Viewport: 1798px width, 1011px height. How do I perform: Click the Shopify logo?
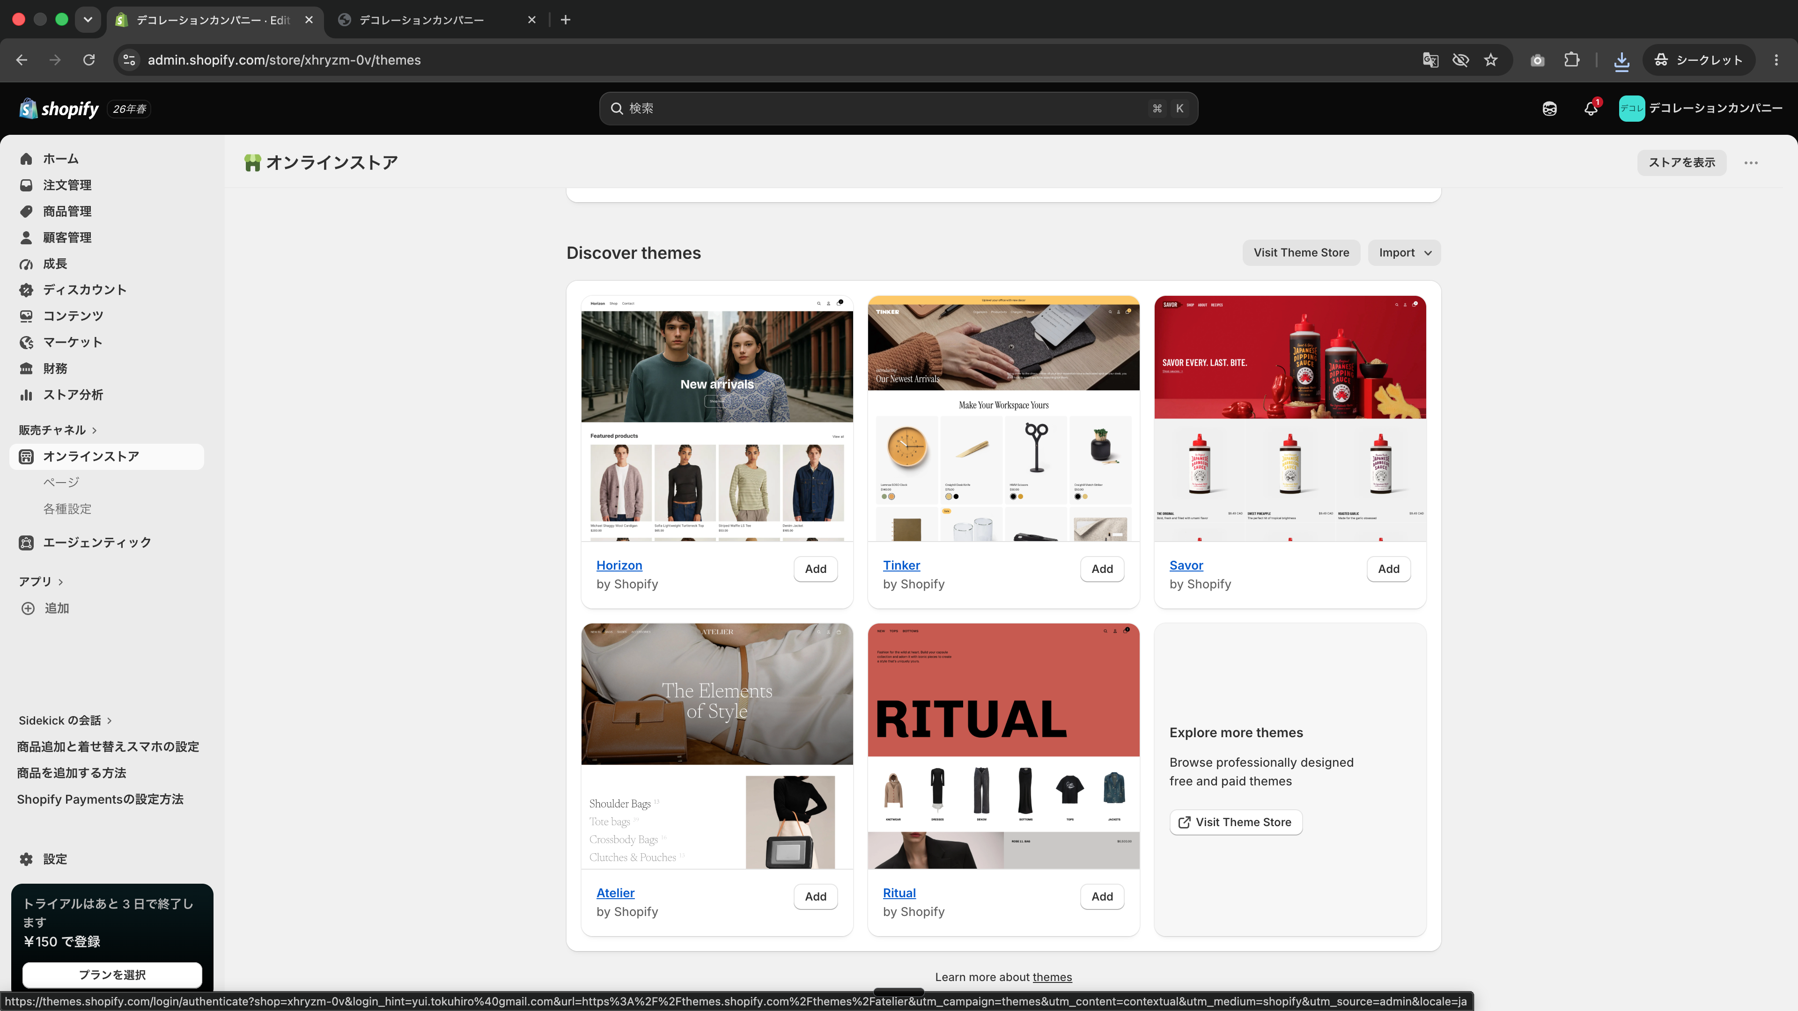(x=60, y=109)
